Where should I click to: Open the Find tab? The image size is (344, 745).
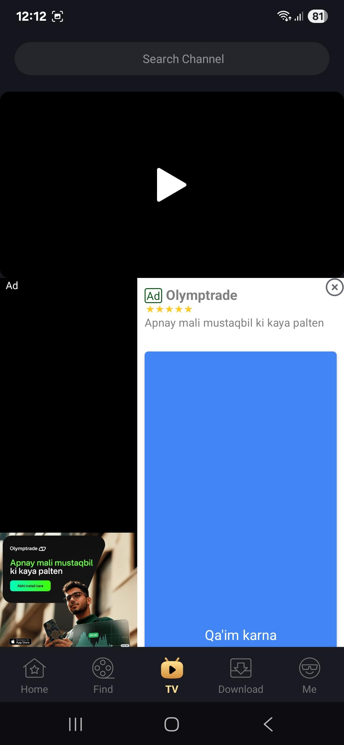click(x=103, y=676)
